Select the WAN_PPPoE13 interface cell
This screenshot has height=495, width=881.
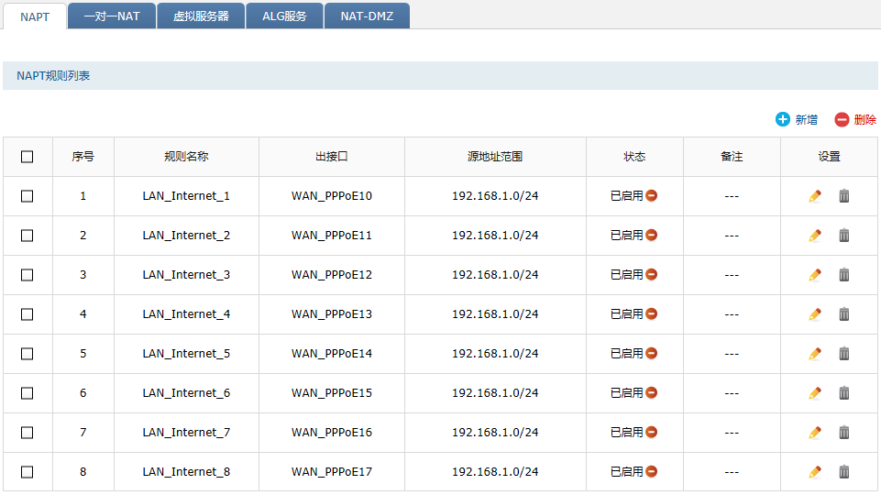pyautogui.click(x=332, y=314)
